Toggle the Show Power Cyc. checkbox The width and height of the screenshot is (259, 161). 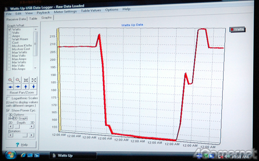(8, 110)
